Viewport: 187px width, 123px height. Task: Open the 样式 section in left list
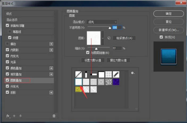(x=29, y=14)
